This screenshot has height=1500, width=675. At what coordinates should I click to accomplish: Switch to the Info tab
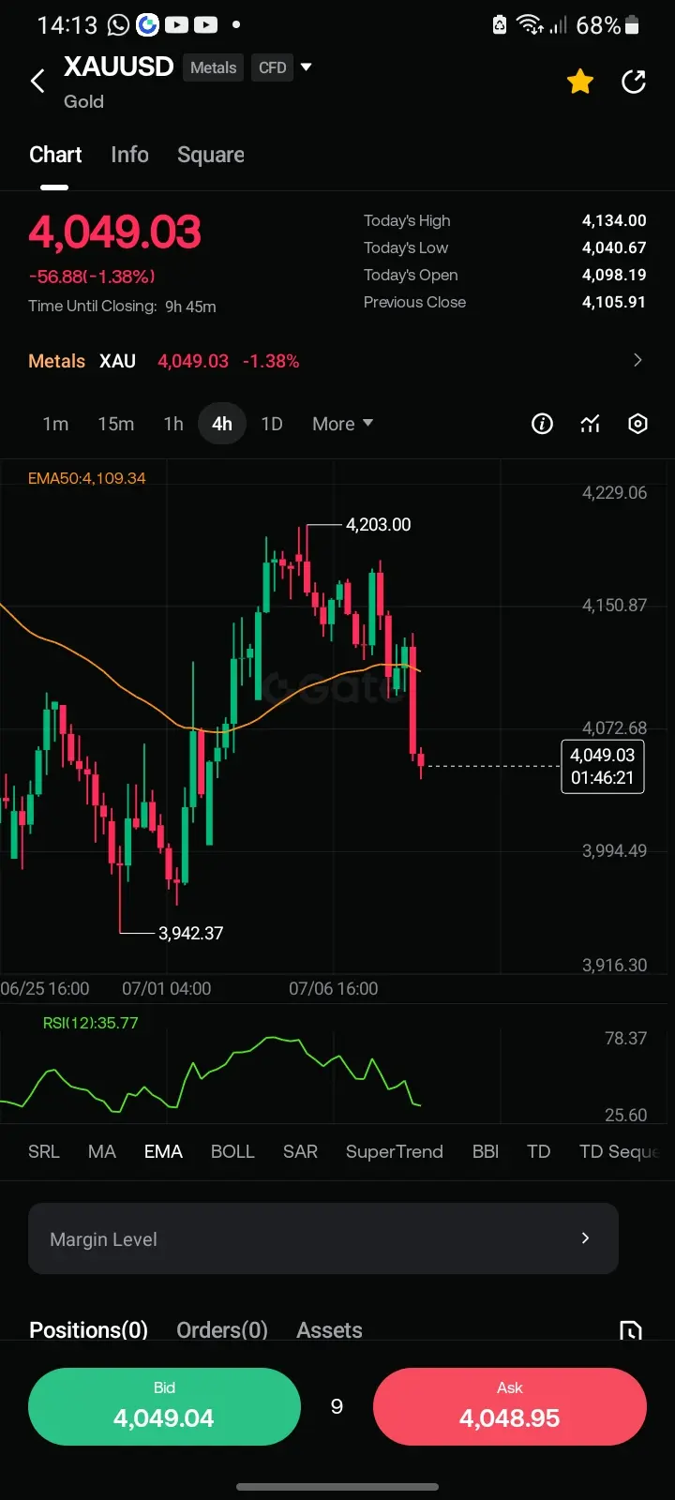[129, 155]
